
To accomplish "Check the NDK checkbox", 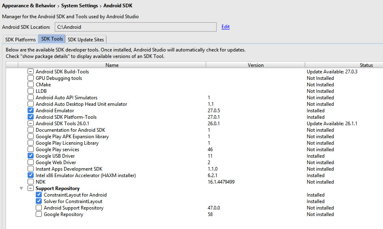I will pyautogui.click(x=30, y=182).
